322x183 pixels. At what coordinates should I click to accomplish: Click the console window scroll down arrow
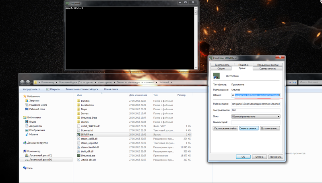tap(196, 68)
